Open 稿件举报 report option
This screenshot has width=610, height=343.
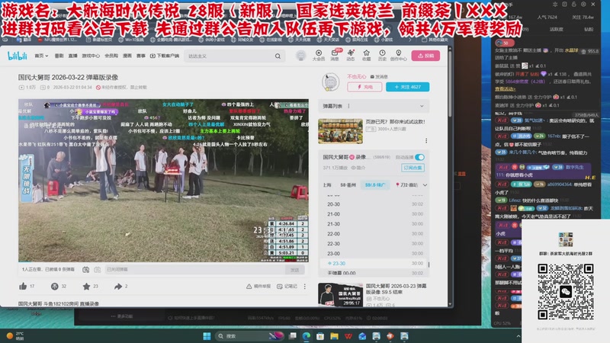[x=258, y=287]
